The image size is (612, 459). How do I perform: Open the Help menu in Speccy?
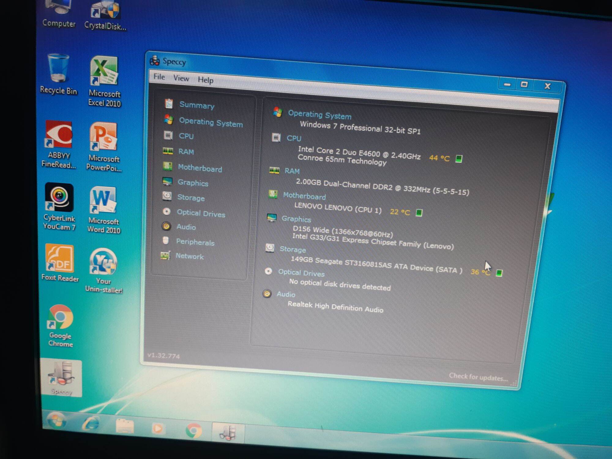pyautogui.click(x=205, y=80)
